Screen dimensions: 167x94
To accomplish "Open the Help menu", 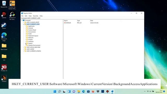I will [41, 16].
